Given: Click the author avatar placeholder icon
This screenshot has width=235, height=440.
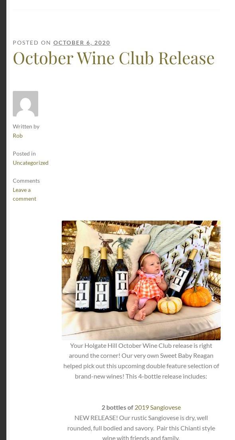Looking at the screenshot, I should coord(25,104).
